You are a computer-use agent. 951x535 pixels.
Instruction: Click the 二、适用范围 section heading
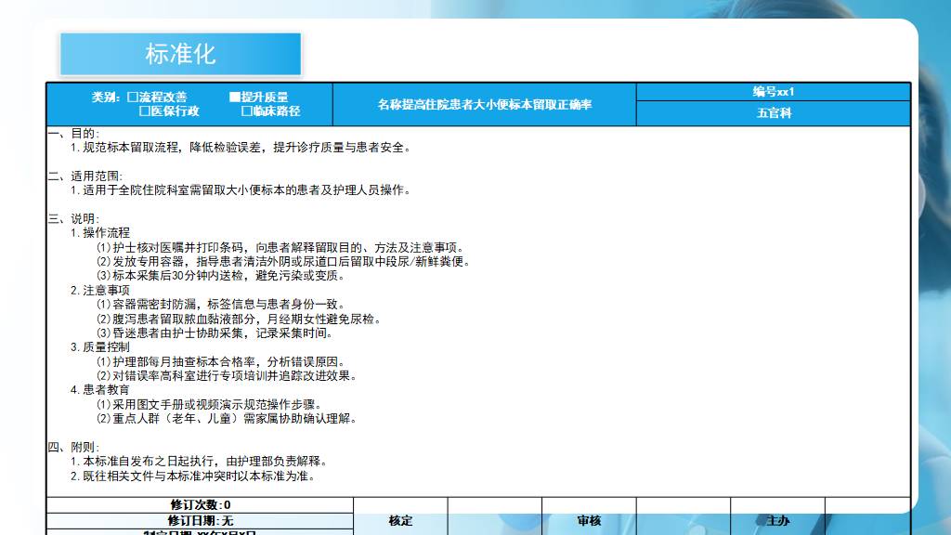[x=85, y=176]
